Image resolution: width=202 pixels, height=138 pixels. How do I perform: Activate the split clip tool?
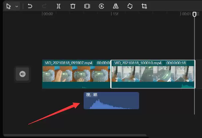(59, 6)
